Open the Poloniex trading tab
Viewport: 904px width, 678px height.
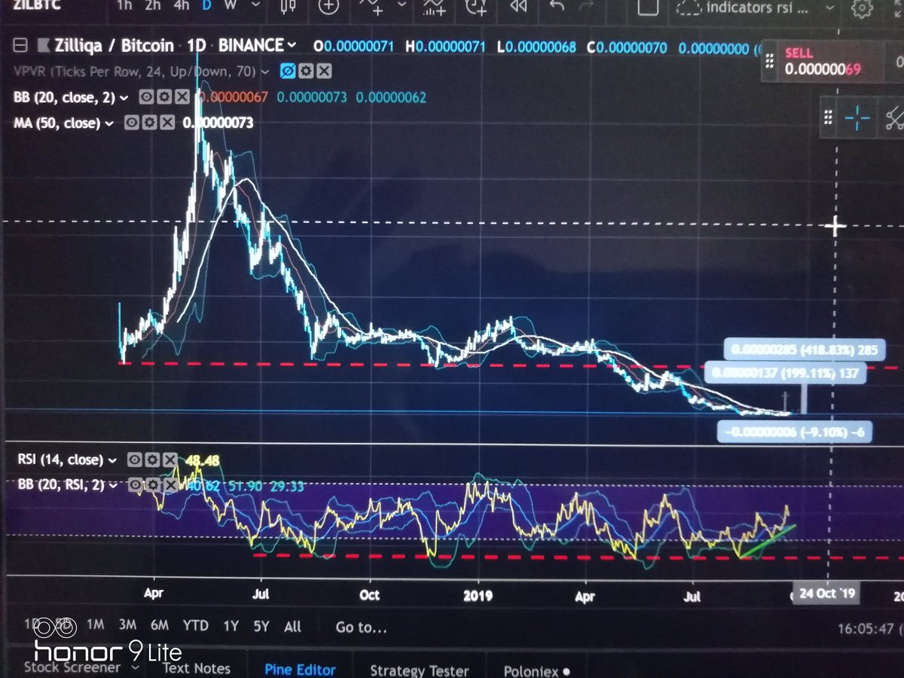[531, 670]
